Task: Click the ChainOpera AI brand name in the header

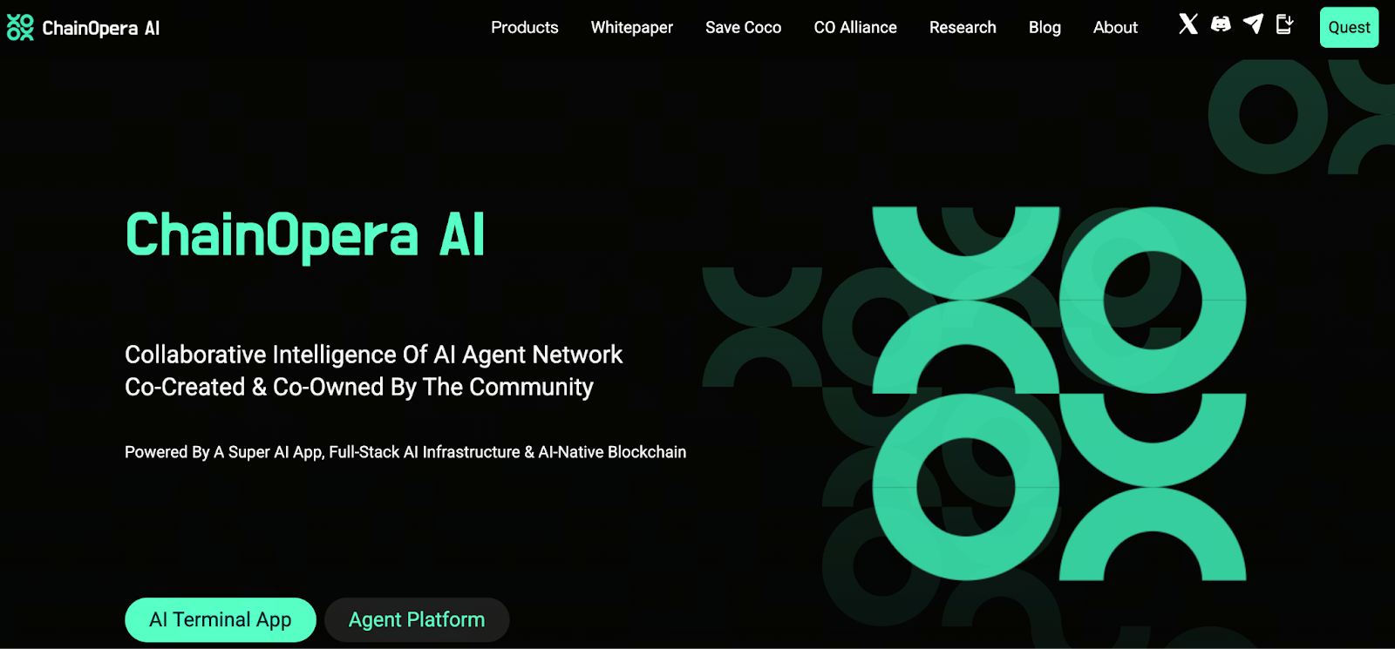Action: tap(101, 29)
